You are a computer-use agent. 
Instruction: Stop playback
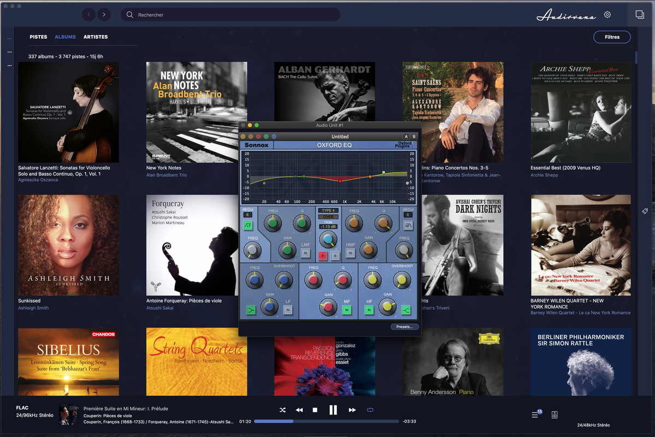315,410
